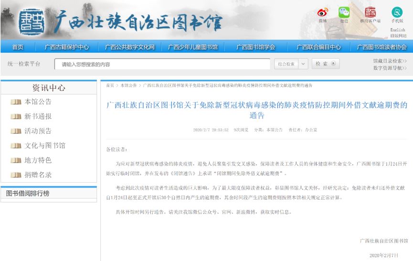Switch to English version link
The image size is (413, 261).
(x=398, y=30)
